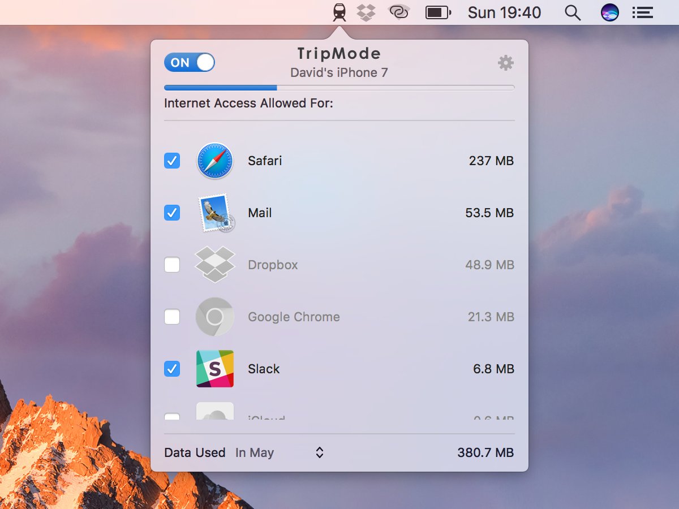Screen dimensions: 679x509
Task: Click the Internet Access Allowed For heading
Action: click(x=248, y=103)
